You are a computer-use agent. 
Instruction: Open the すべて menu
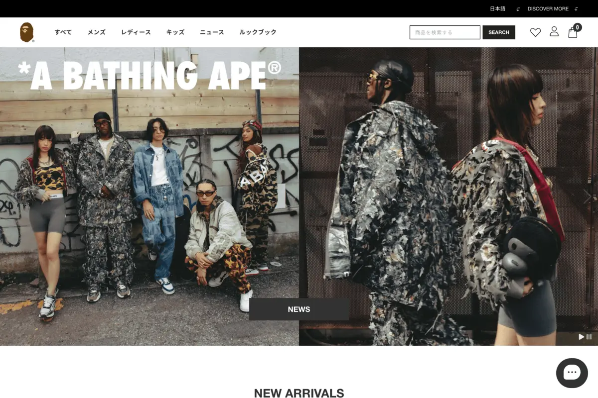[x=63, y=32]
